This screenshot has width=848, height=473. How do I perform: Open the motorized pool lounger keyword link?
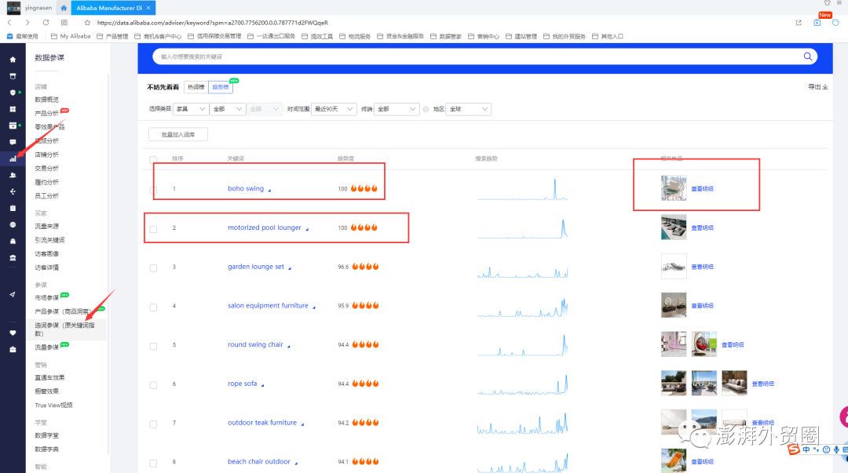point(265,227)
